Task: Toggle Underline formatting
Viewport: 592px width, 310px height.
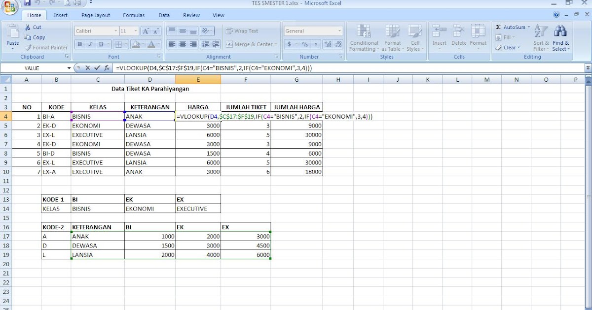Action: click(101, 44)
